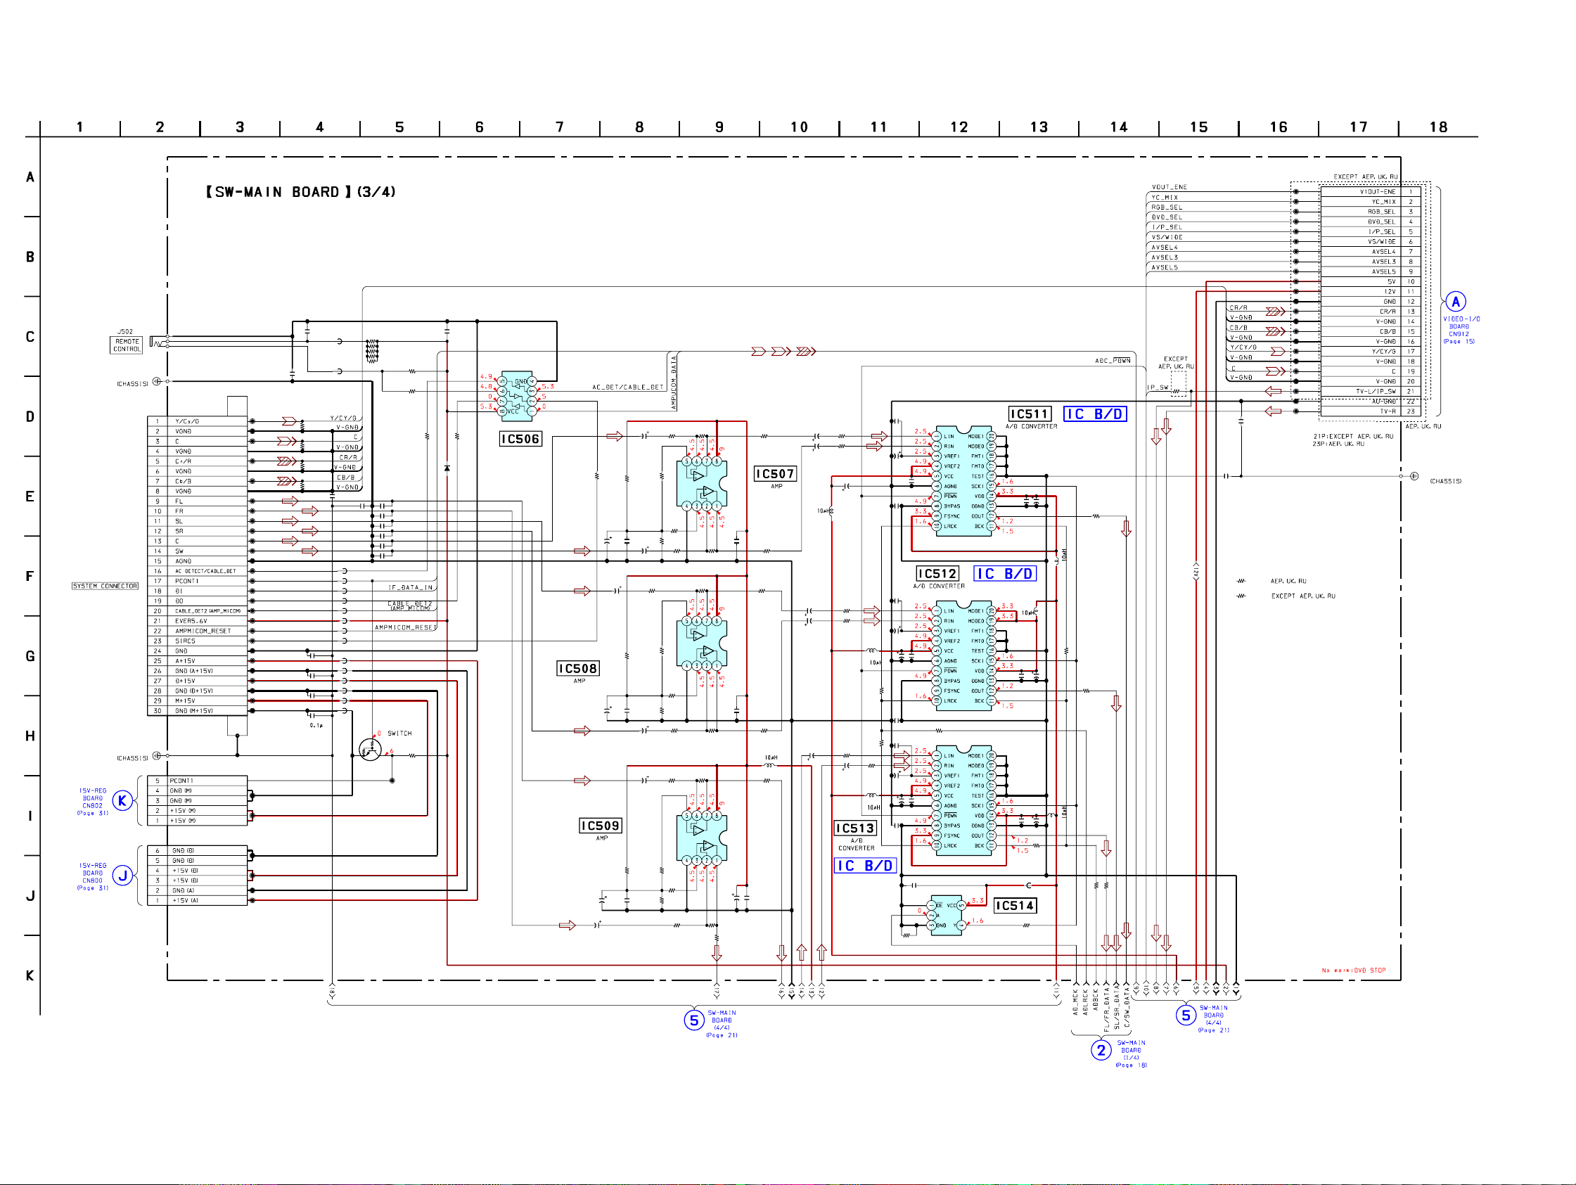This screenshot has width=1576, height=1185.
Task: Open the 15V-REG BOARD CN802 page reference
Action: (x=93, y=802)
